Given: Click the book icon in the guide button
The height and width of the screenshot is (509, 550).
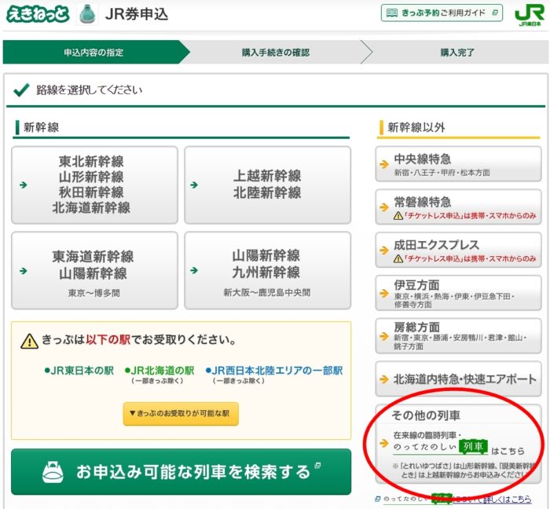Looking at the screenshot, I should coord(391,13).
